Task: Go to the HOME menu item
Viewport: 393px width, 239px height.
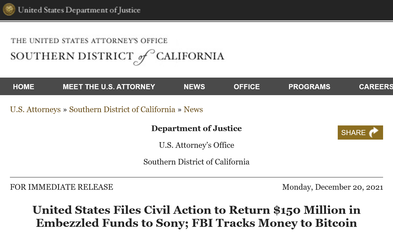Action: tap(24, 87)
